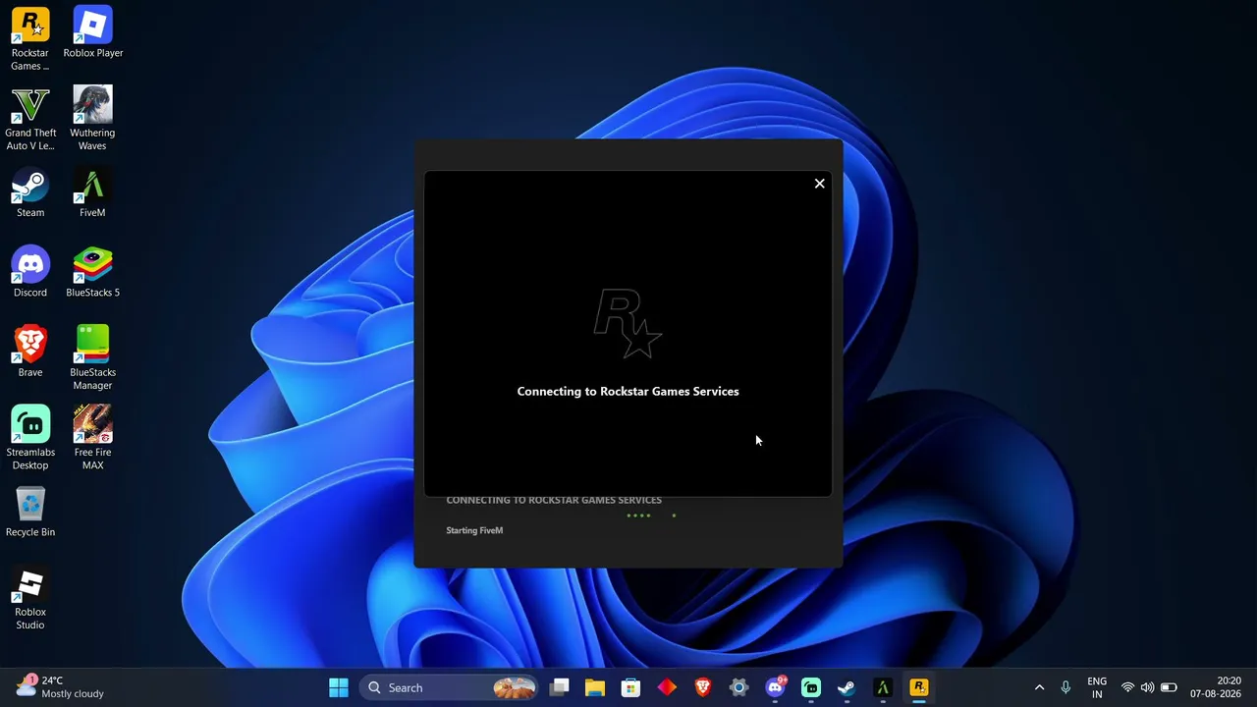Open the Rockstar Games Launcher desktop shortcut

pyautogui.click(x=30, y=39)
